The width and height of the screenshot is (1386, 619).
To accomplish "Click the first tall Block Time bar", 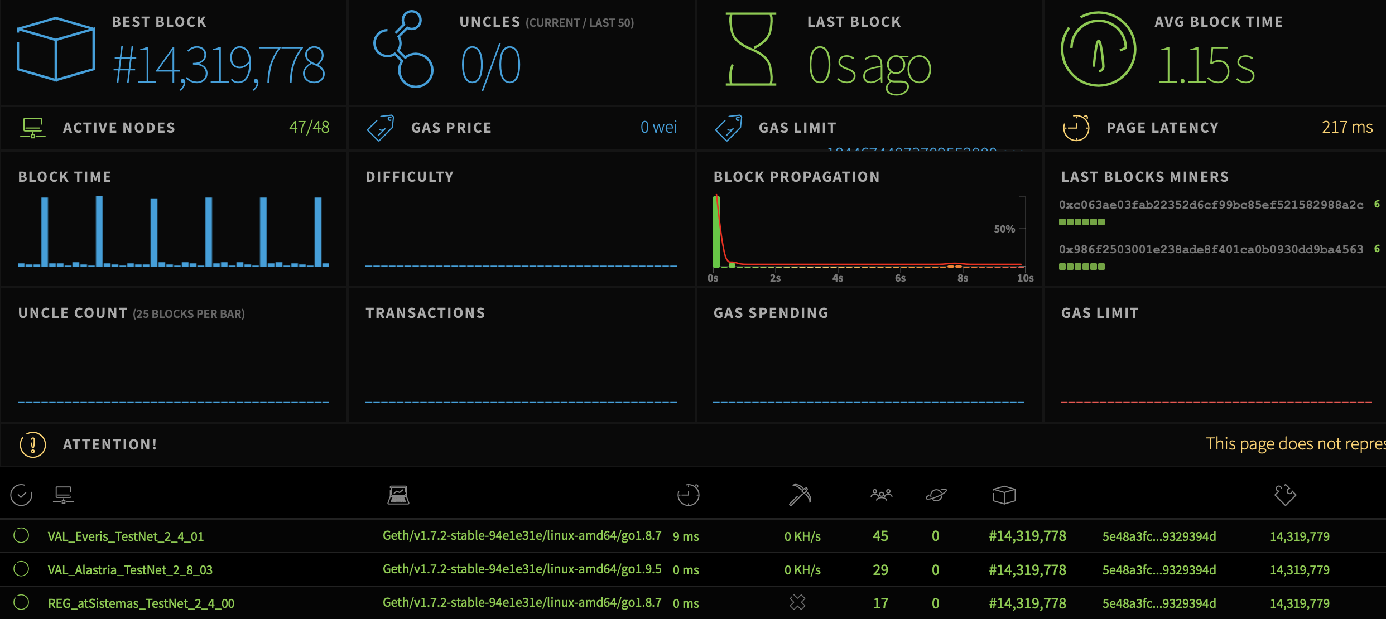I will [x=45, y=231].
